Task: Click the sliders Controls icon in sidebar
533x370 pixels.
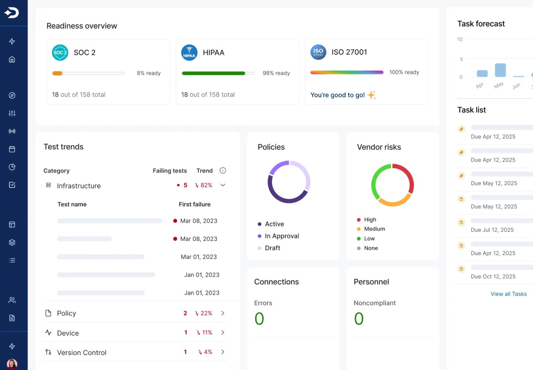Action: click(12, 113)
